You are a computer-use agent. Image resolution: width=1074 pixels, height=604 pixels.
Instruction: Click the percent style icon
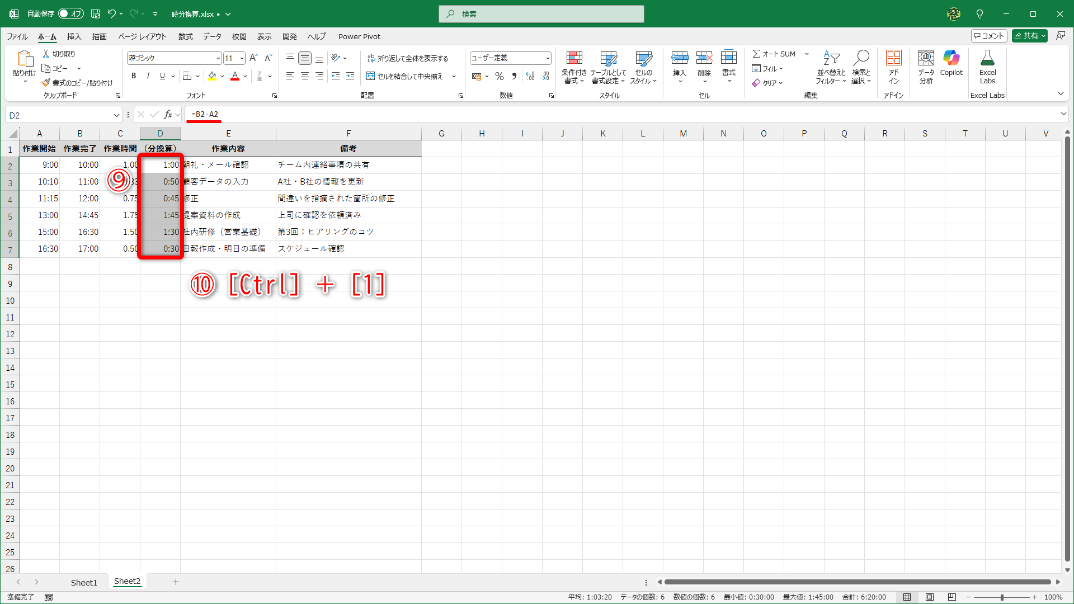(x=500, y=76)
